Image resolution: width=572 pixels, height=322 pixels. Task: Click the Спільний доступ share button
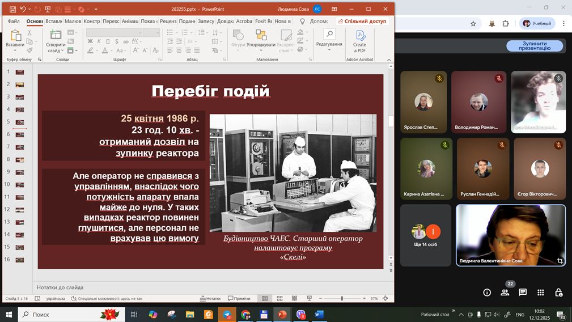[362, 21]
